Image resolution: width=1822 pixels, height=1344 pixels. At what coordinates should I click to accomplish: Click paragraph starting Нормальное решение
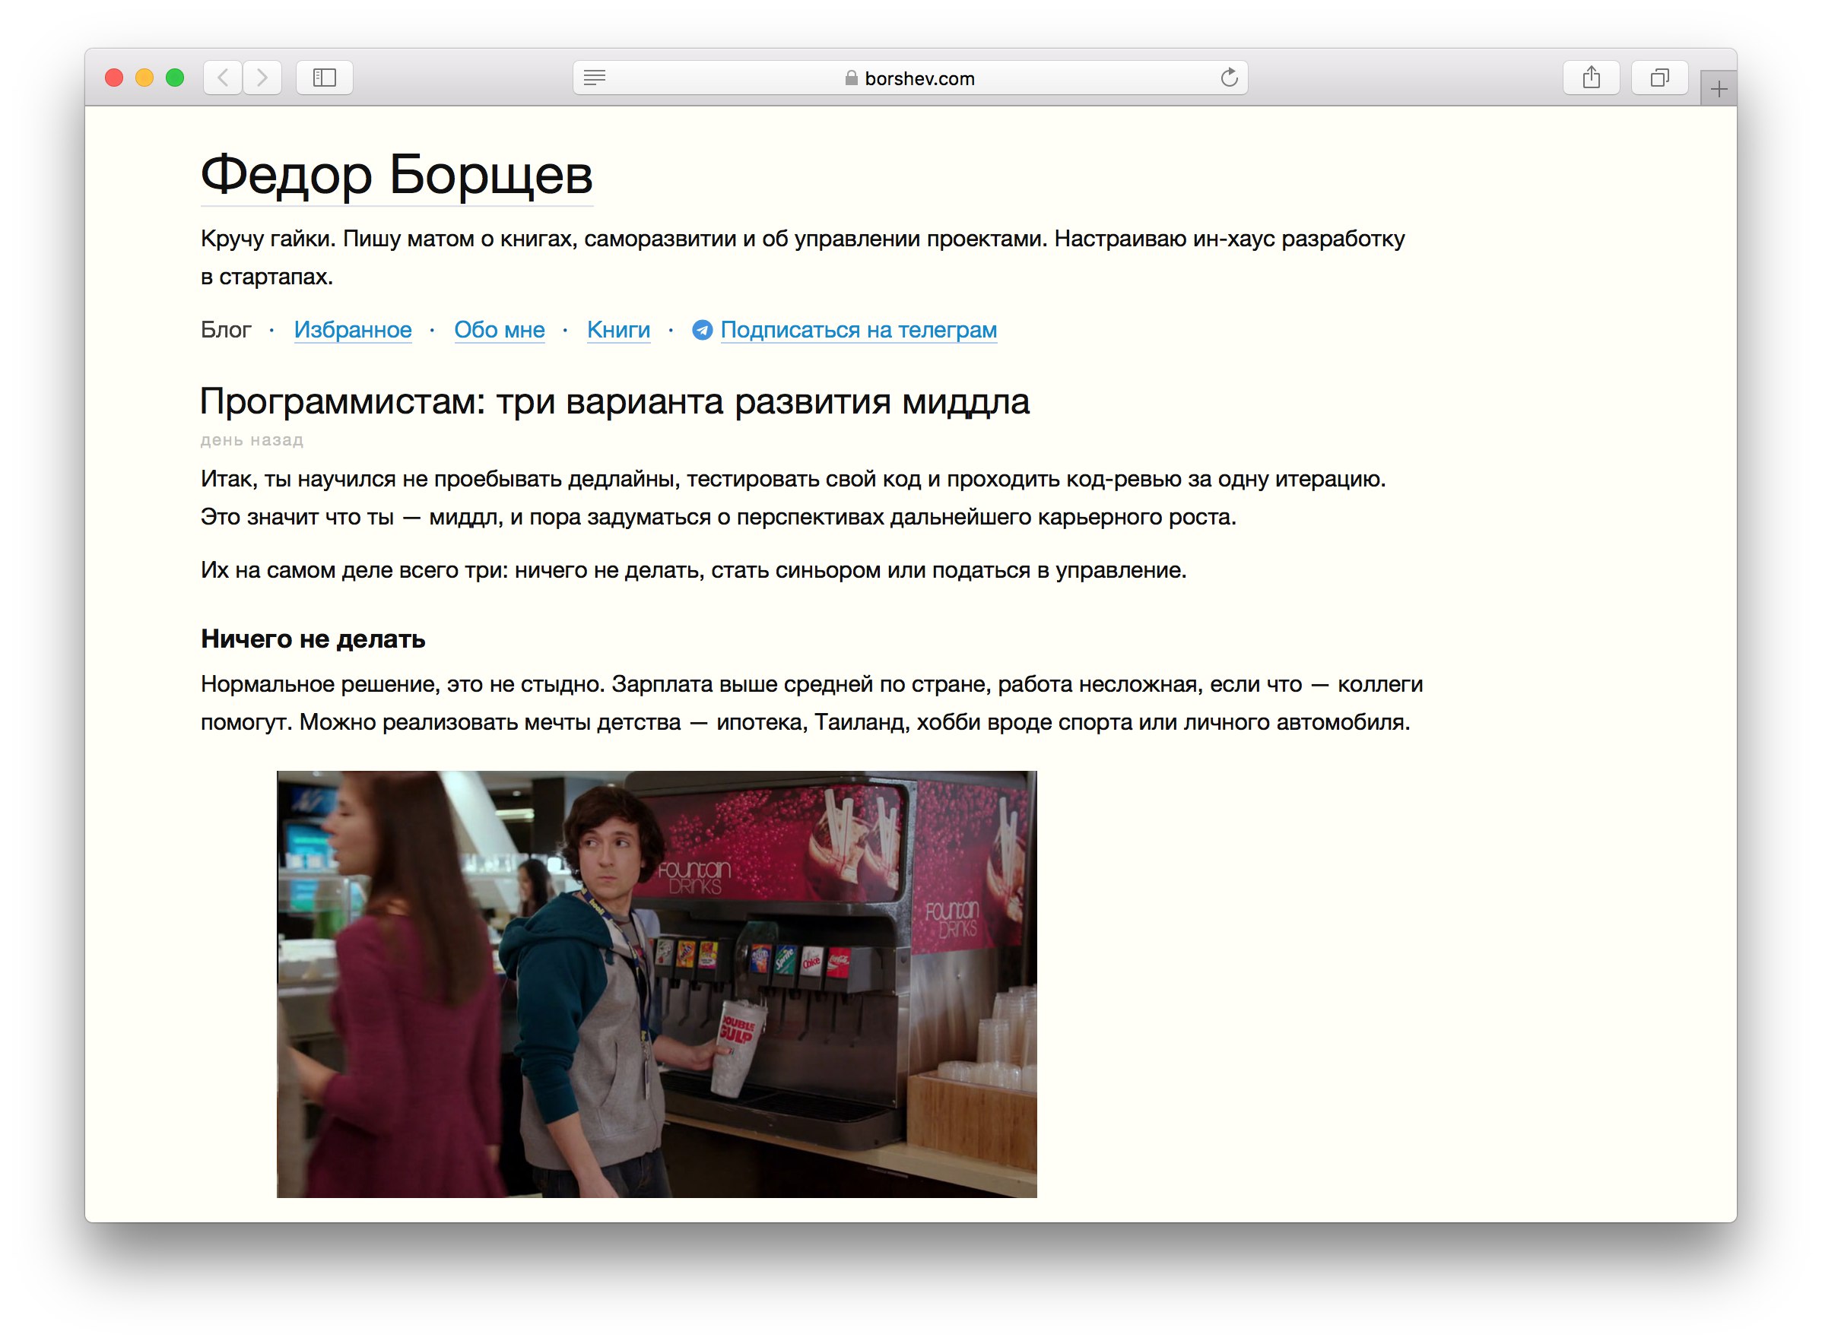812,704
